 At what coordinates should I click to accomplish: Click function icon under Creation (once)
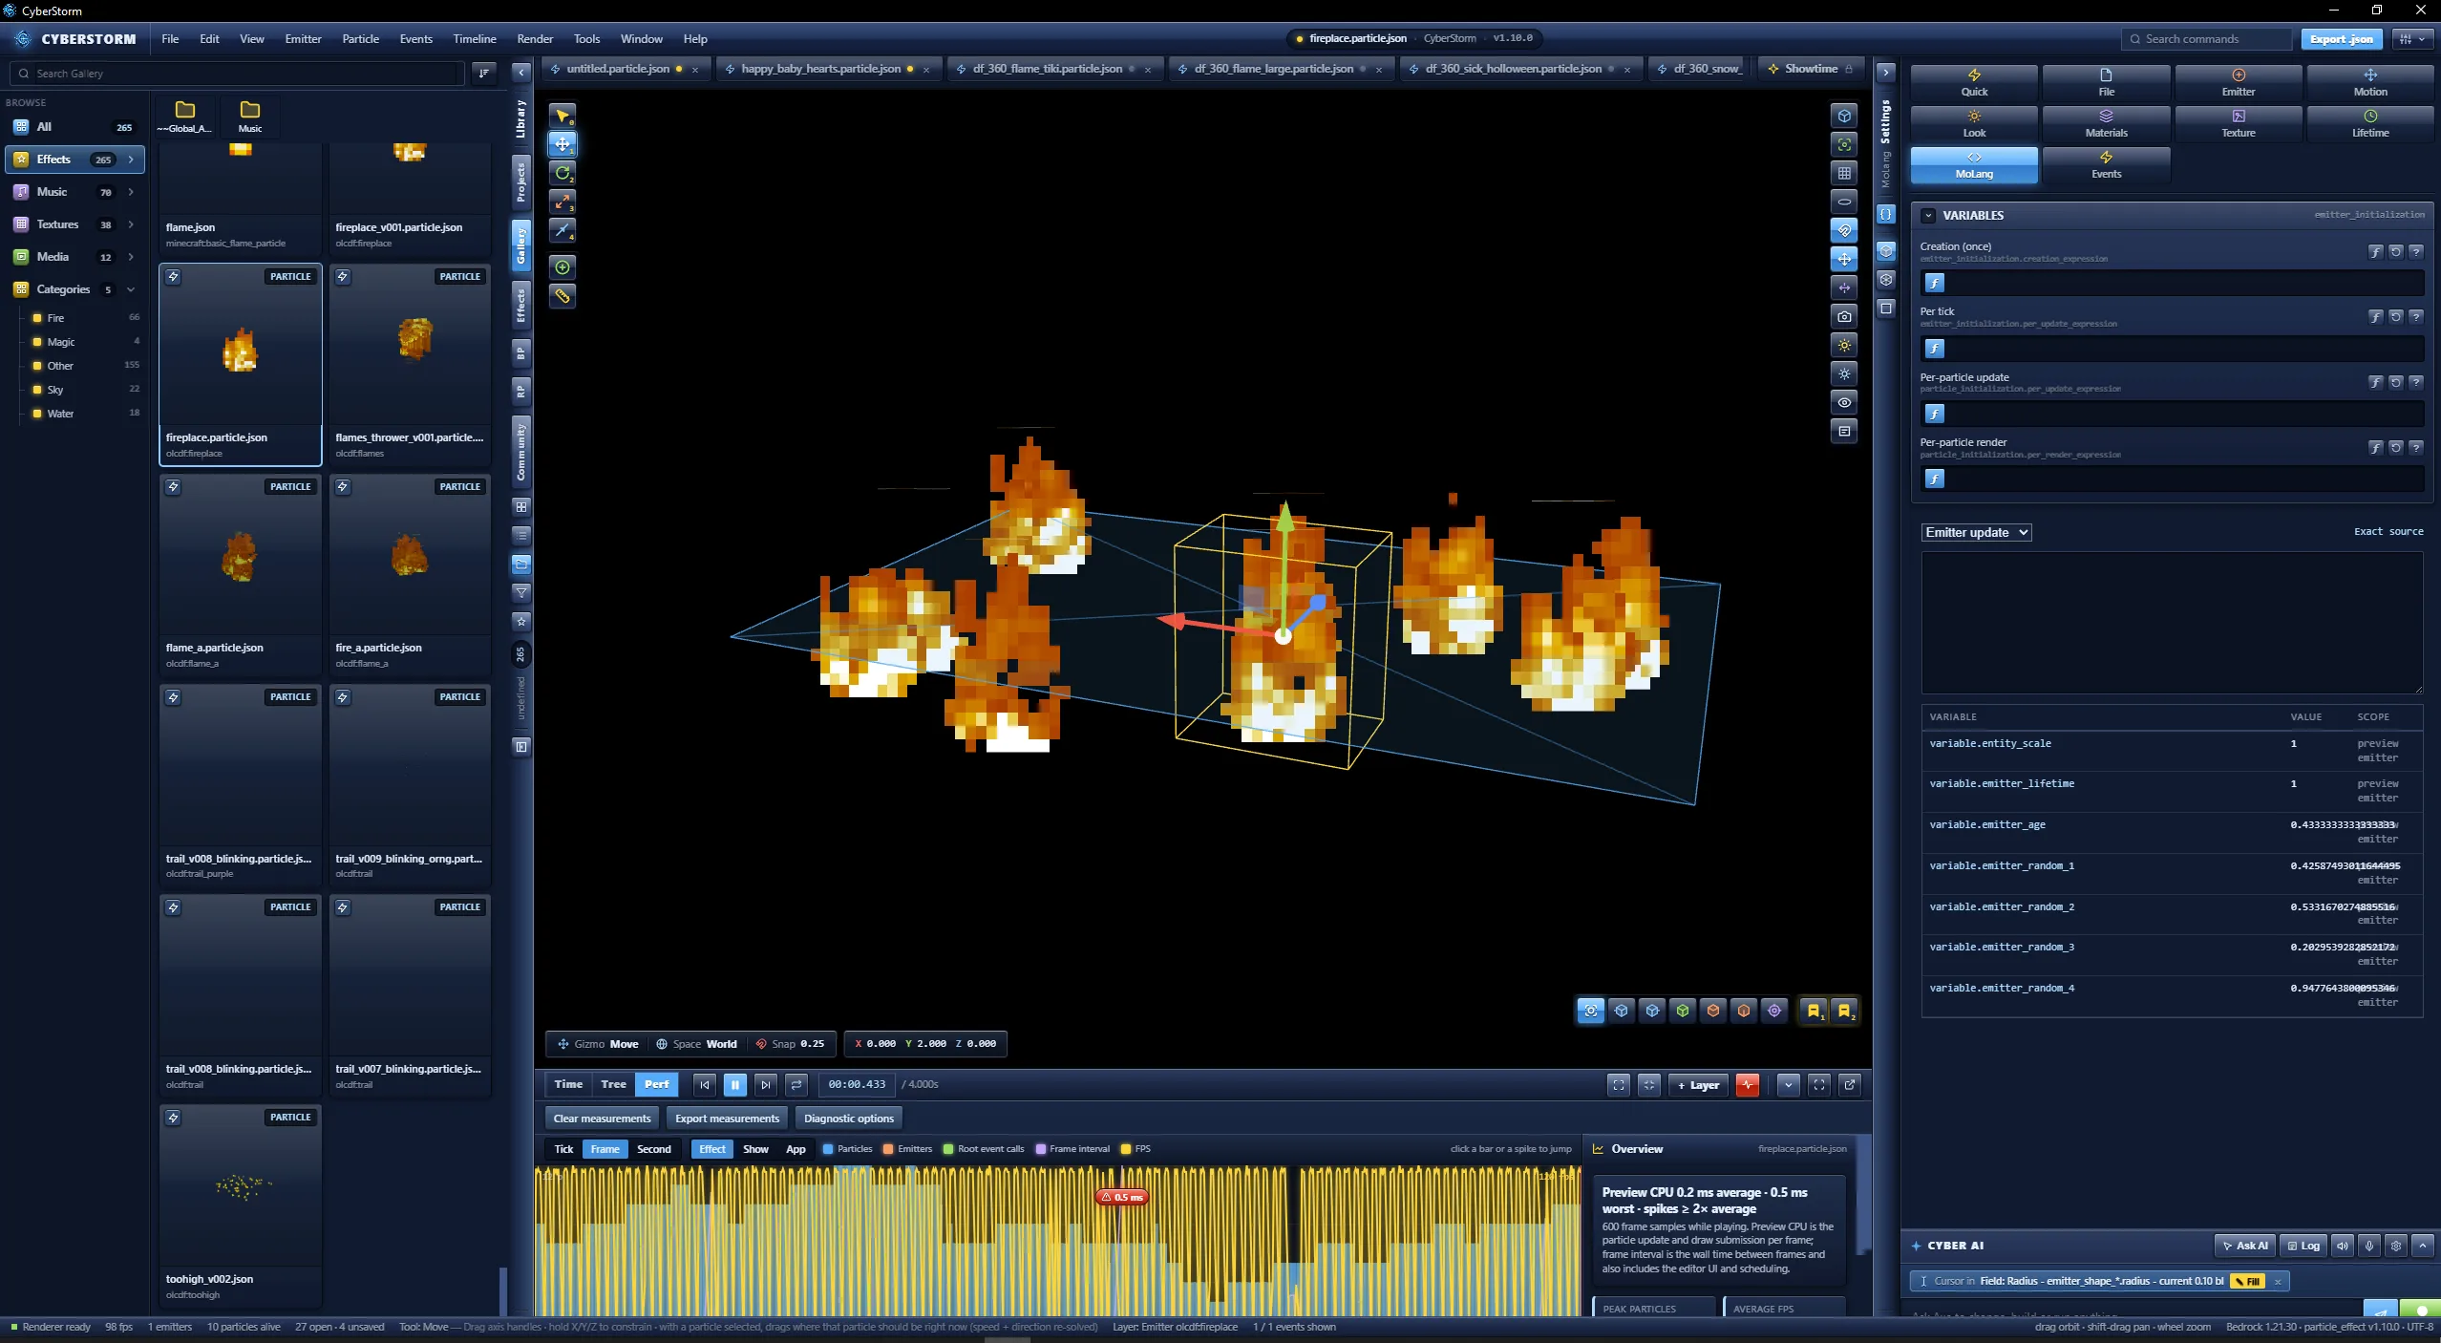pyautogui.click(x=1935, y=283)
